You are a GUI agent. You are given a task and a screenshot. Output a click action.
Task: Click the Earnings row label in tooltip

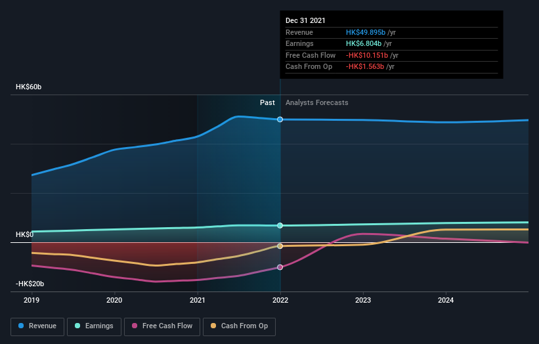pyautogui.click(x=299, y=43)
